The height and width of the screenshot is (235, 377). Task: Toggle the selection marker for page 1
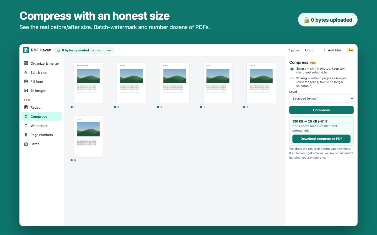[72, 107]
